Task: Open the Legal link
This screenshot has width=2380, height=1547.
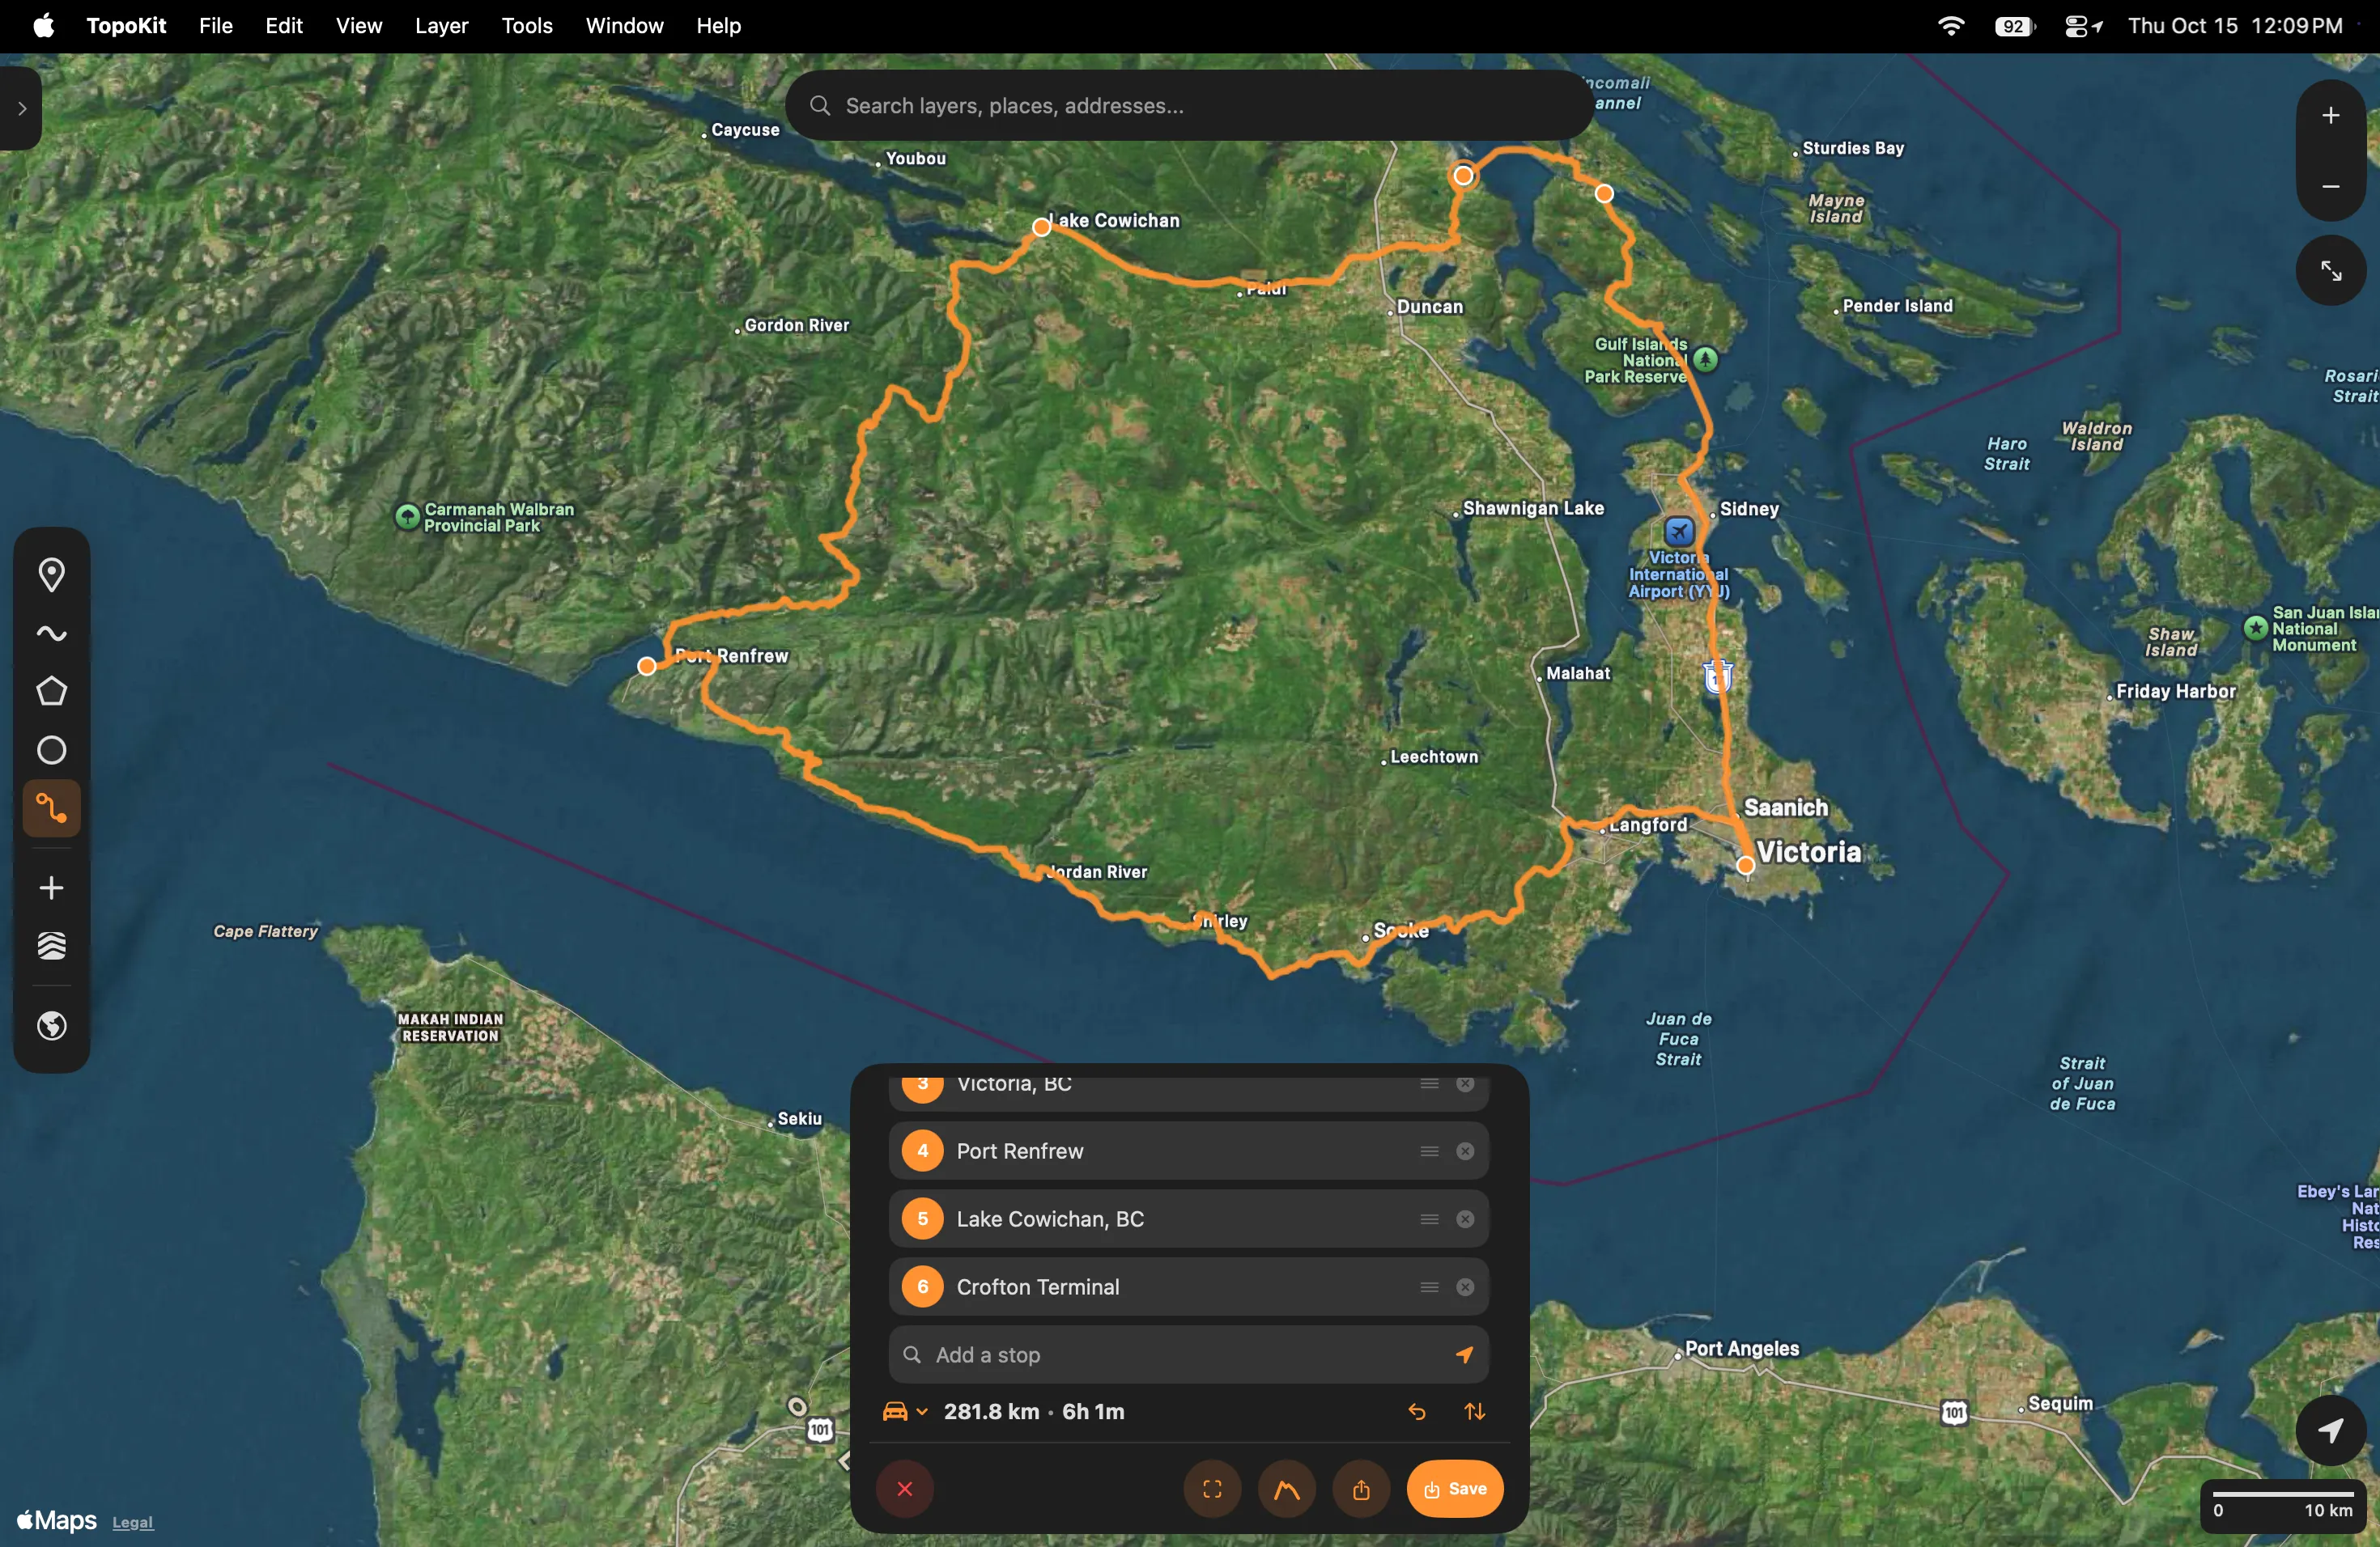Action: [x=132, y=1522]
